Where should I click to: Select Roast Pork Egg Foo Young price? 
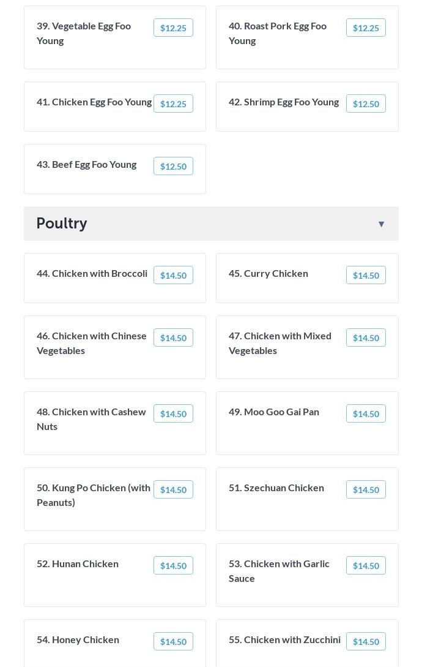click(x=366, y=28)
